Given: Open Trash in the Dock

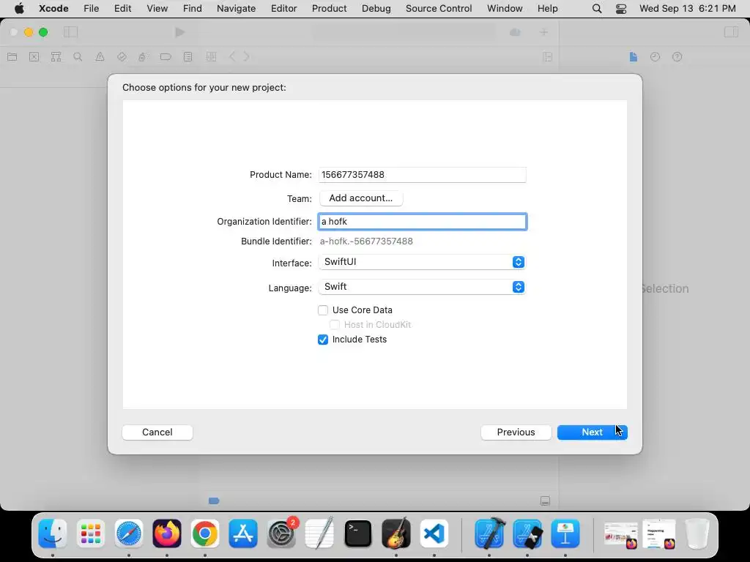Looking at the screenshot, I should coord(697,533).
